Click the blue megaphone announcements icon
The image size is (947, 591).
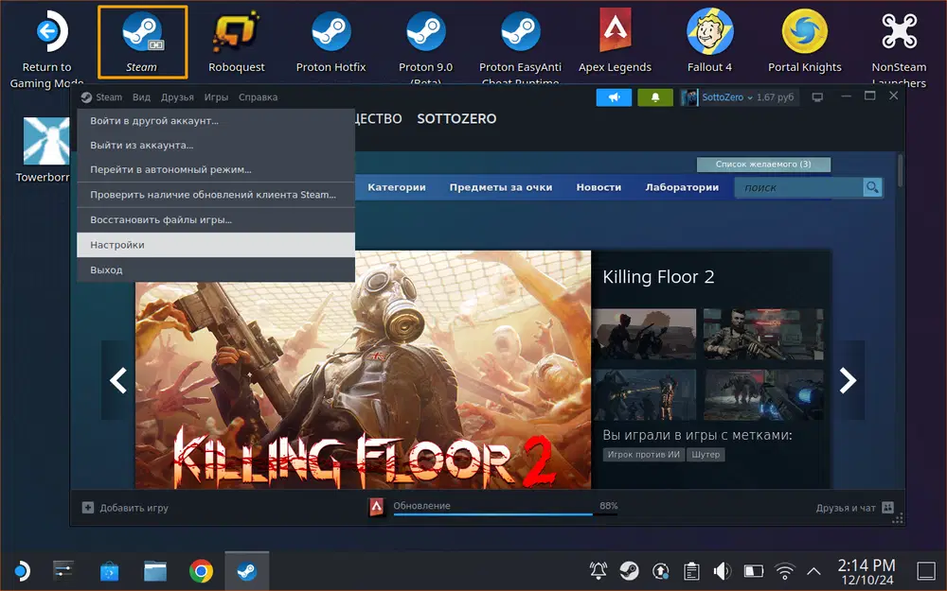tap(614, 97)
